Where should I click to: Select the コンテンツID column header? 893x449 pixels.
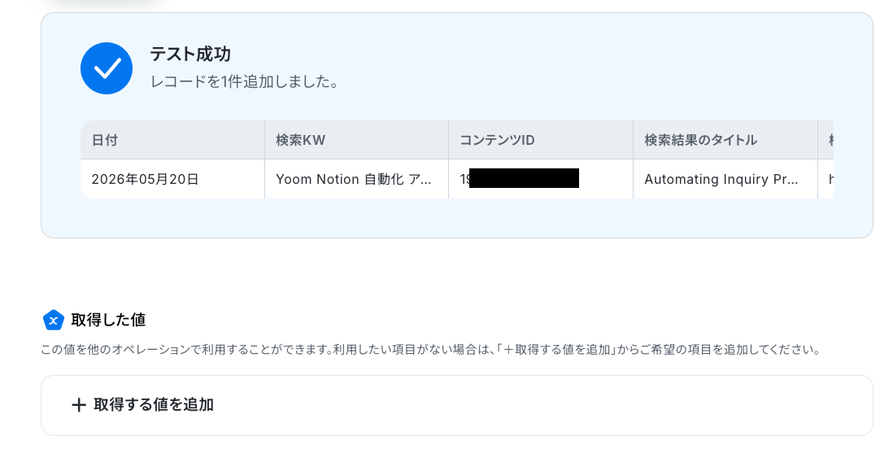pos(541,140)
